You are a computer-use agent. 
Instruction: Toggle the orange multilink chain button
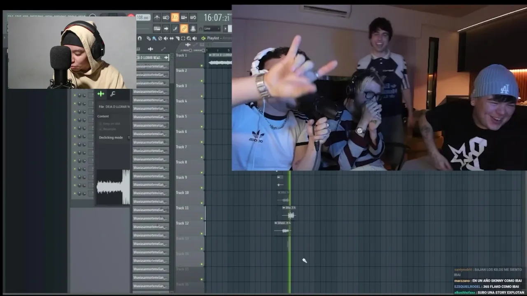click(184, 28)
